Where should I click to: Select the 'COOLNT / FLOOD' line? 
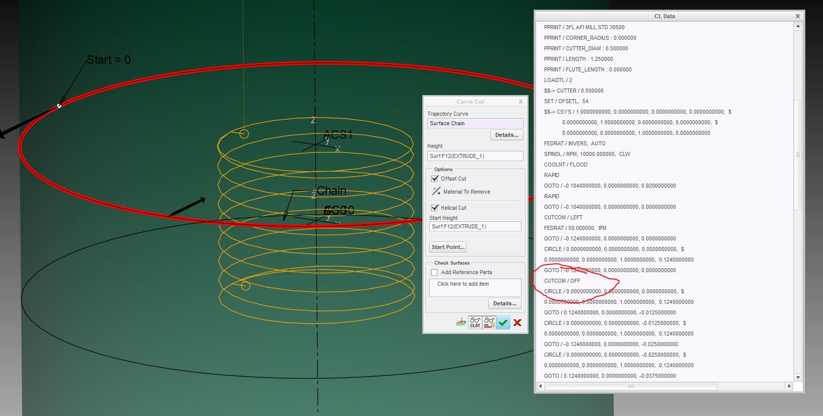566,164
